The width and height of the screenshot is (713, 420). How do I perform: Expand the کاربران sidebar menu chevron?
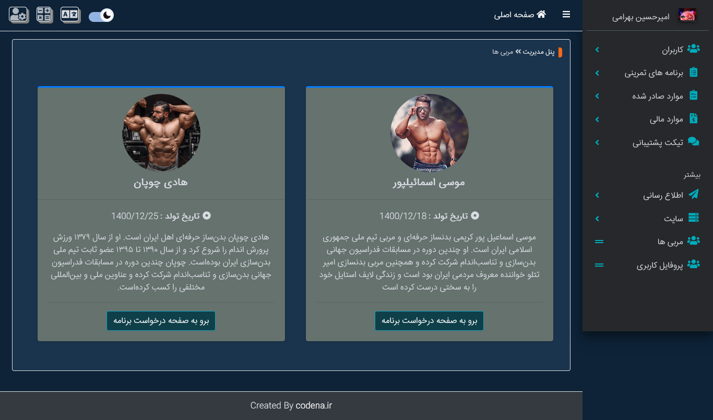point(597,50)
